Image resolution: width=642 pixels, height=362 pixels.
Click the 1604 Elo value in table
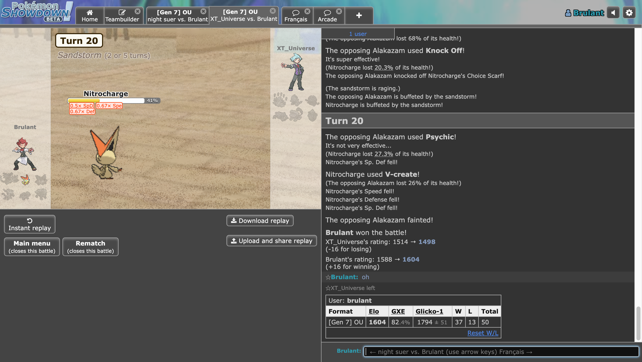click(x=377, y=322)
